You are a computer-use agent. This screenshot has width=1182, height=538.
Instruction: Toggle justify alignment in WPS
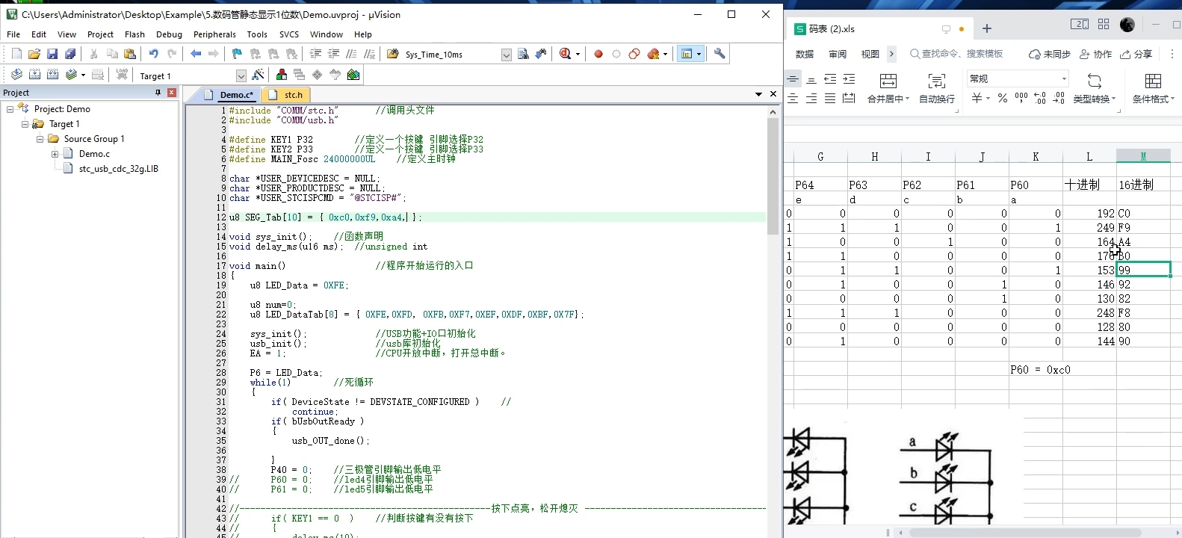[x=830, y=99]
